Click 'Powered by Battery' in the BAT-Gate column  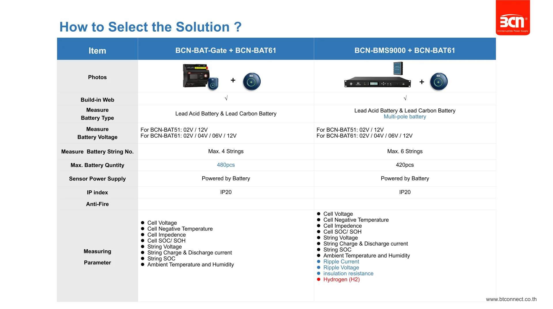226,179
